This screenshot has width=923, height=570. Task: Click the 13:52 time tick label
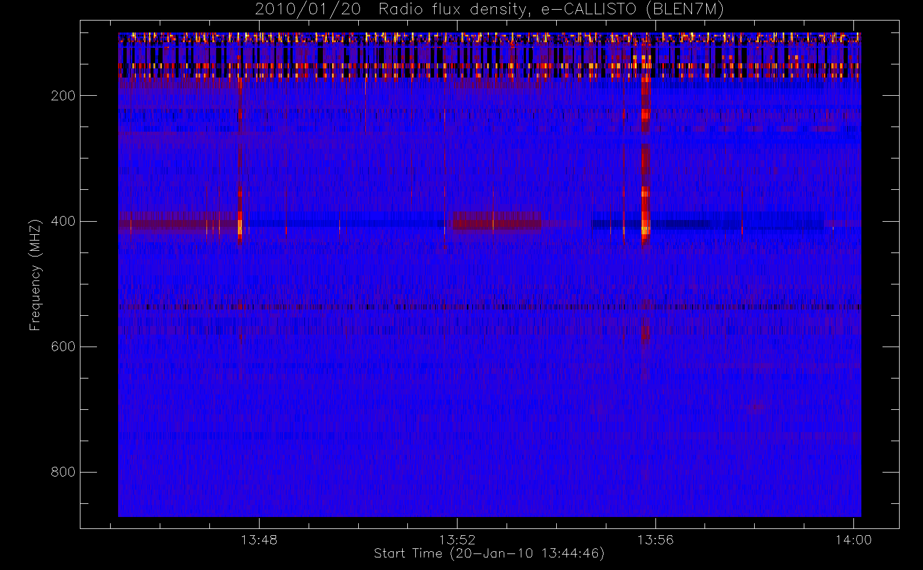coord(457,540)
